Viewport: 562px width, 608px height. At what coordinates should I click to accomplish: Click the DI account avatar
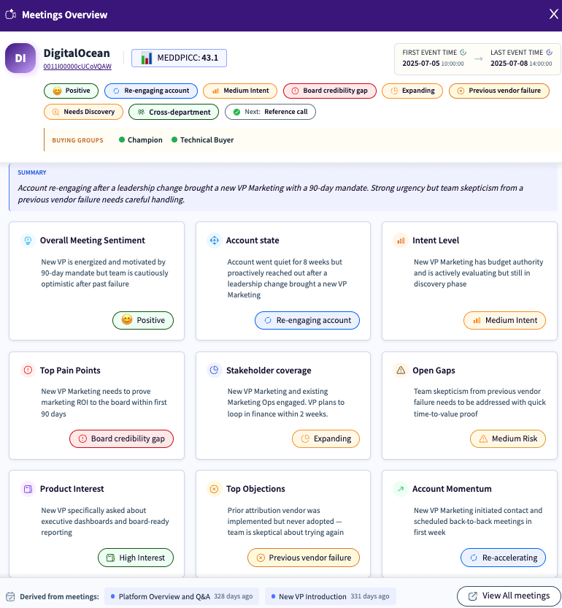point(20,58)
